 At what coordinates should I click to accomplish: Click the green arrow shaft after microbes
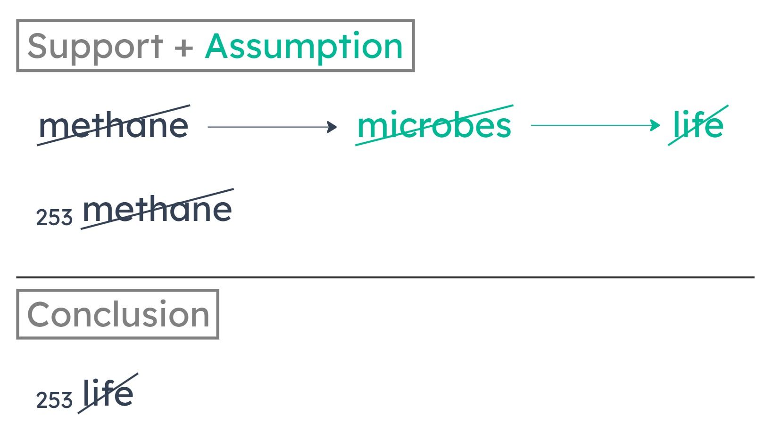[592, 125]
